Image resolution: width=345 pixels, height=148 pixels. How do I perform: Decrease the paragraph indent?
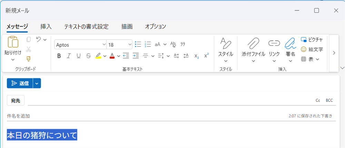click(126, 56)
